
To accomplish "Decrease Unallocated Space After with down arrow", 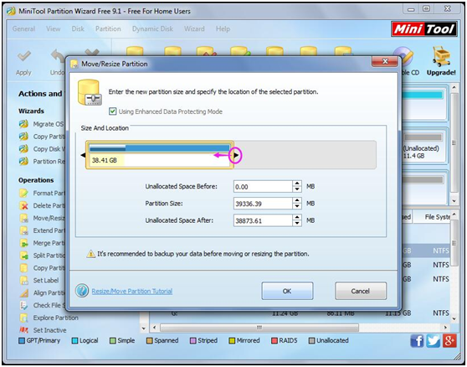I will click(x=297, y=224).
